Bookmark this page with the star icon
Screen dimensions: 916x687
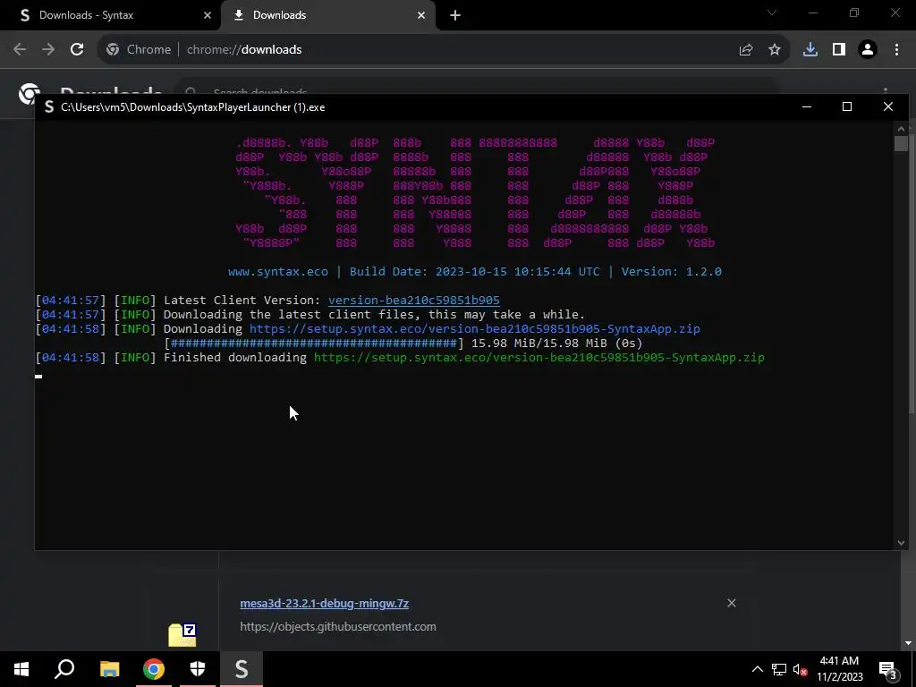pos(775,50)
